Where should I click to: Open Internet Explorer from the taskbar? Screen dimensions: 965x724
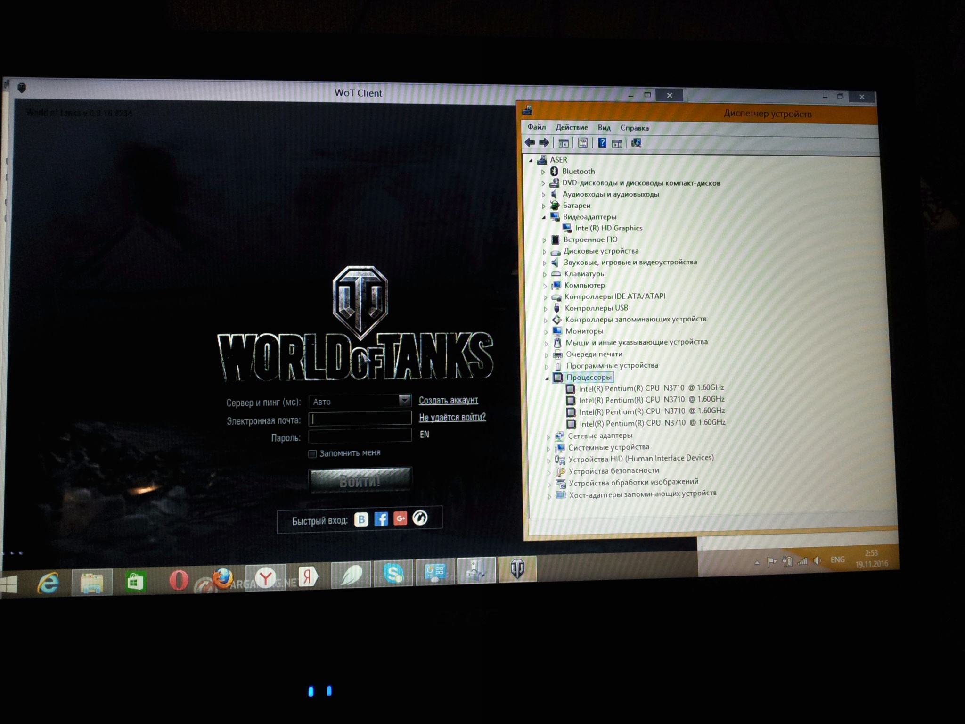tap(49, 583)
